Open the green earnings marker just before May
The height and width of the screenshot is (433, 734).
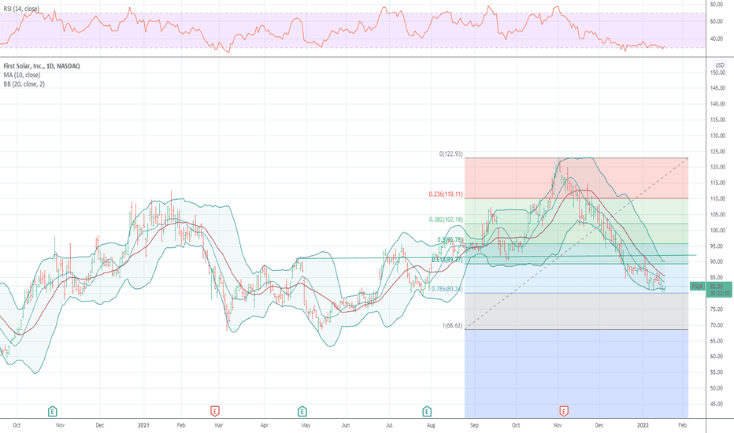coord(302,412)
